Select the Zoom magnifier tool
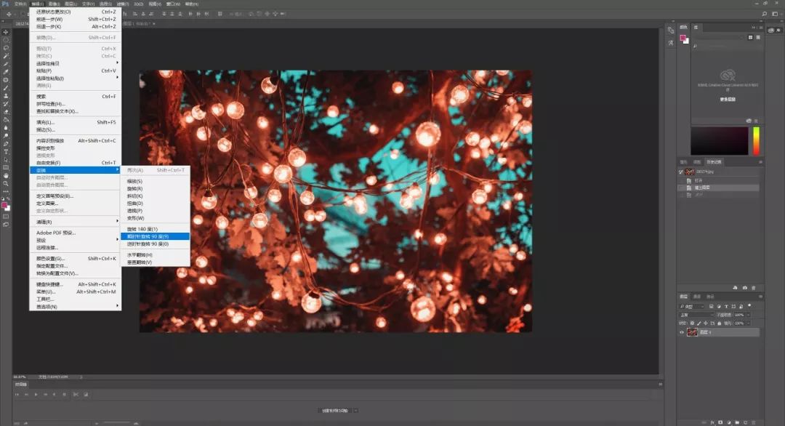This screenshot has height=426, width=785. click(6, 184)
